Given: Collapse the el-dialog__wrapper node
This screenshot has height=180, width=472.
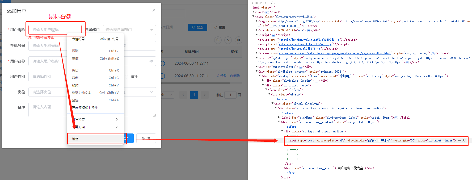Looking at the screenshot, I should coord(256,71).
